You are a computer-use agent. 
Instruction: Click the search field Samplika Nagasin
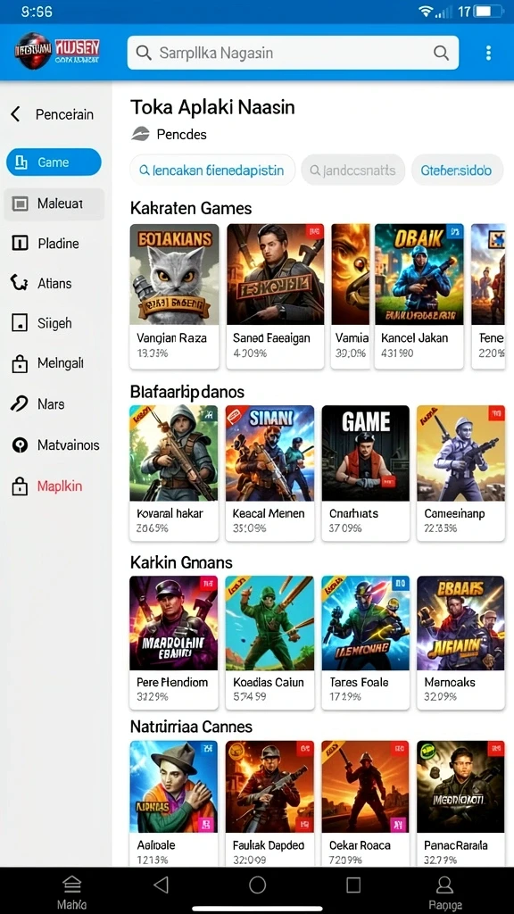[x=293, y=53]
